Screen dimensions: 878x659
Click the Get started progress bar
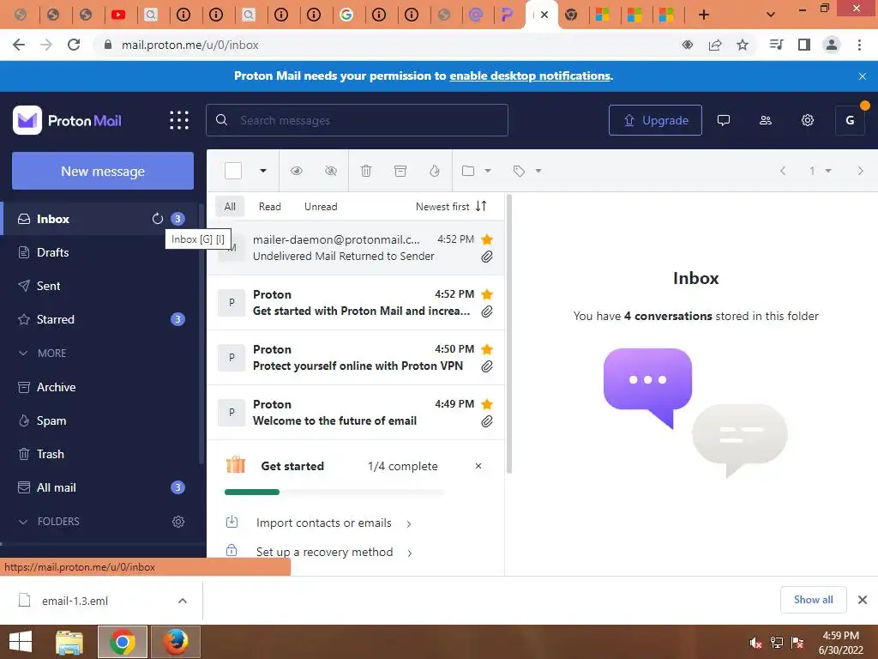pos(334,492)
